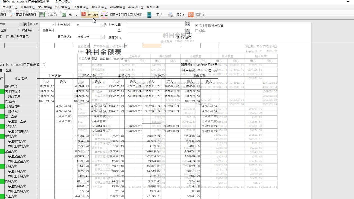Click into the 科目范围 input field

pyautogui.click(x=156, y=24)
